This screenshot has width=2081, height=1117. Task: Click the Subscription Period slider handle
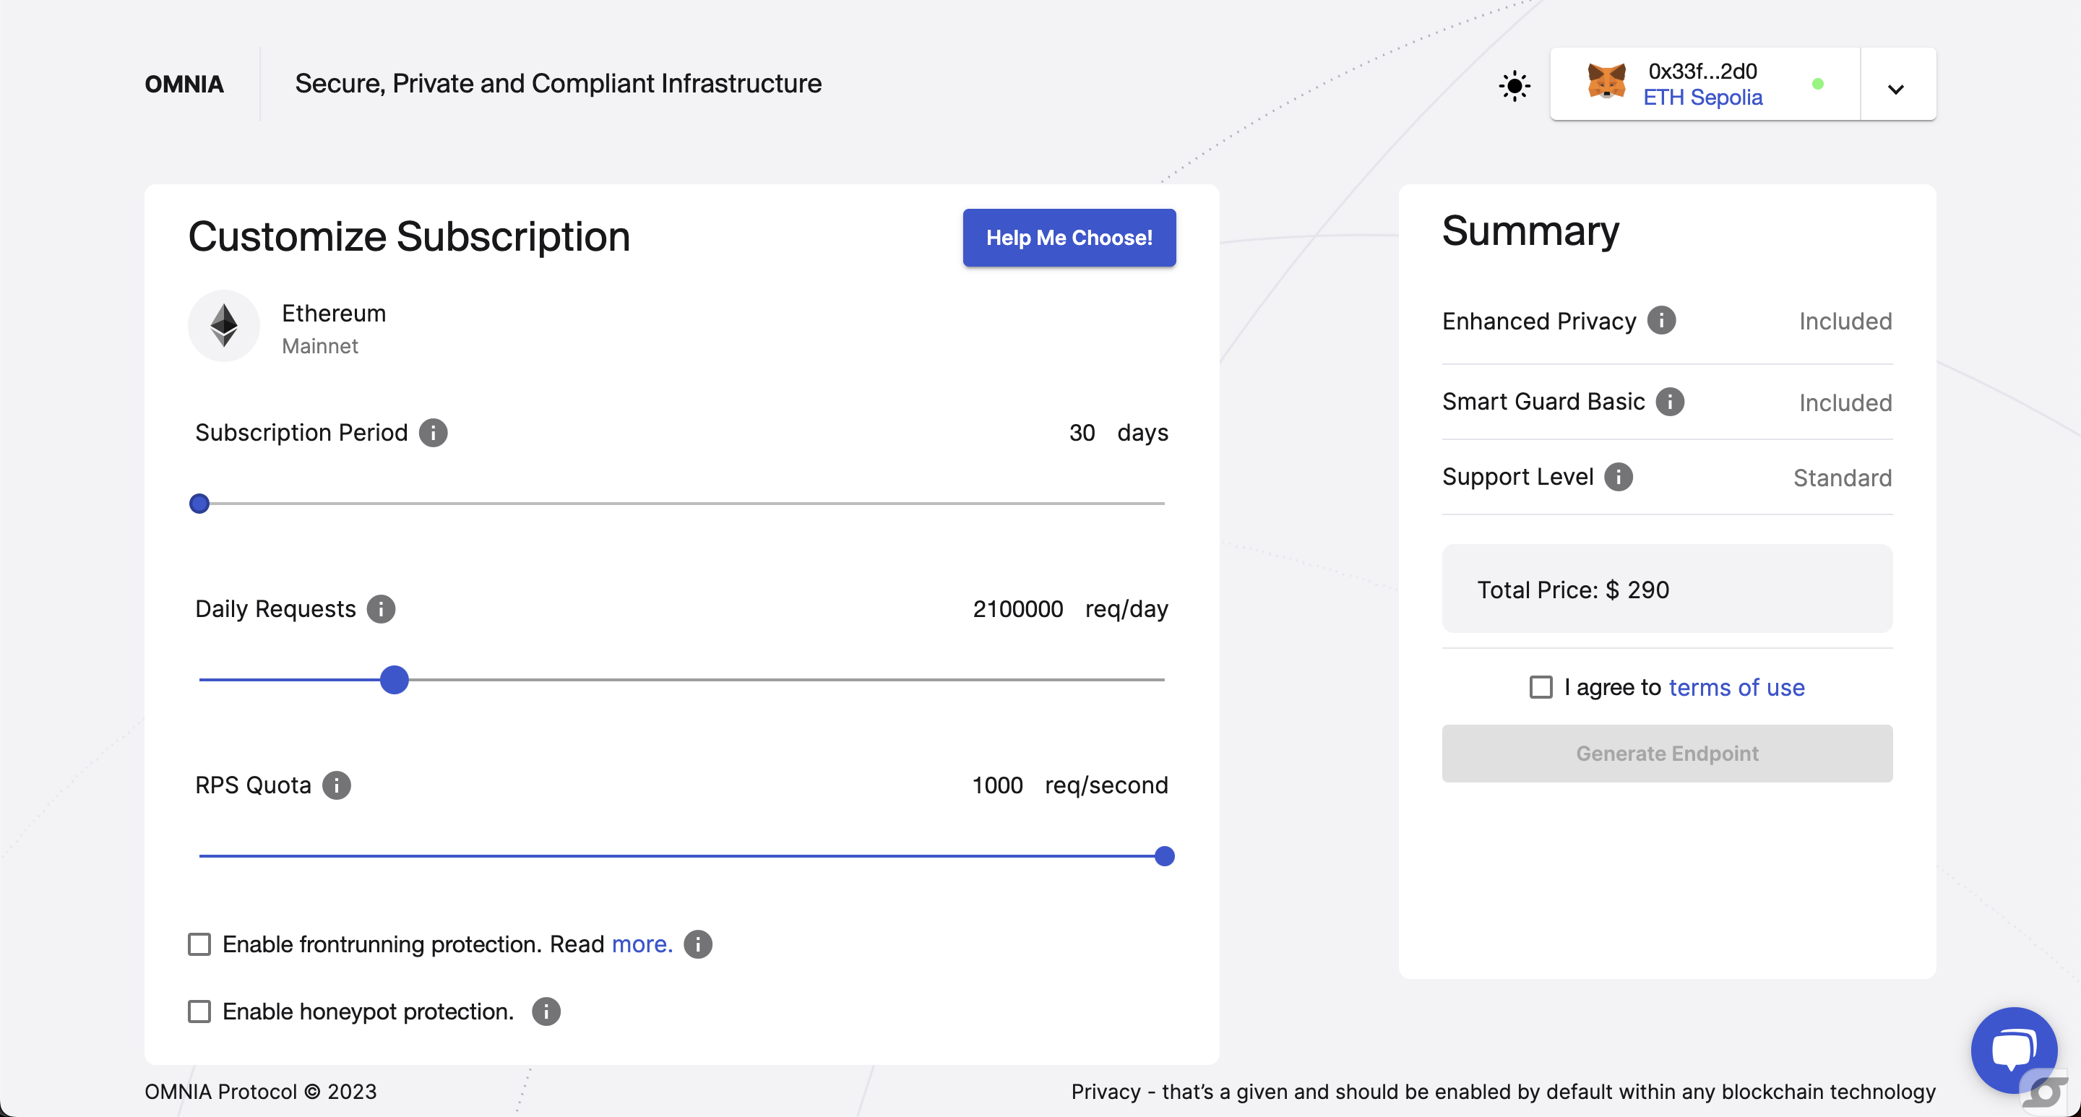tap(199, 504)
